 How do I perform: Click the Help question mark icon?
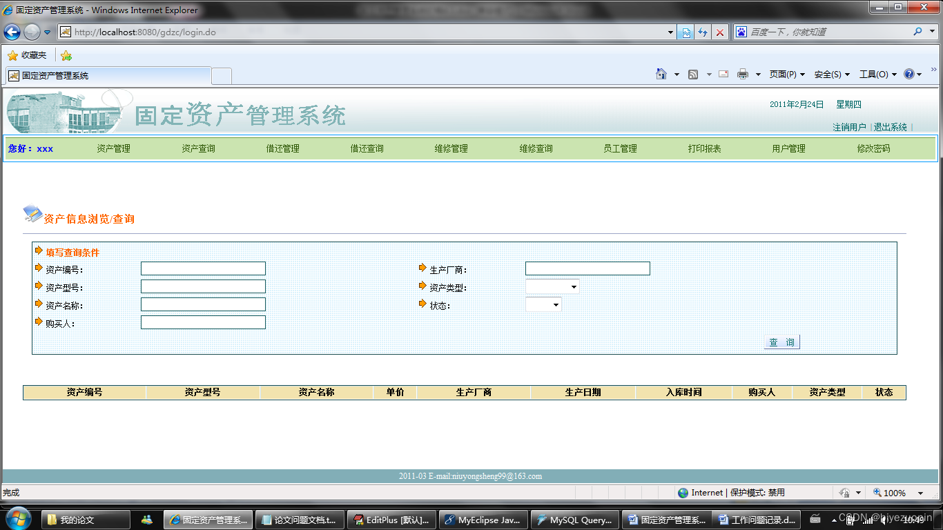(x=908, y=74)
